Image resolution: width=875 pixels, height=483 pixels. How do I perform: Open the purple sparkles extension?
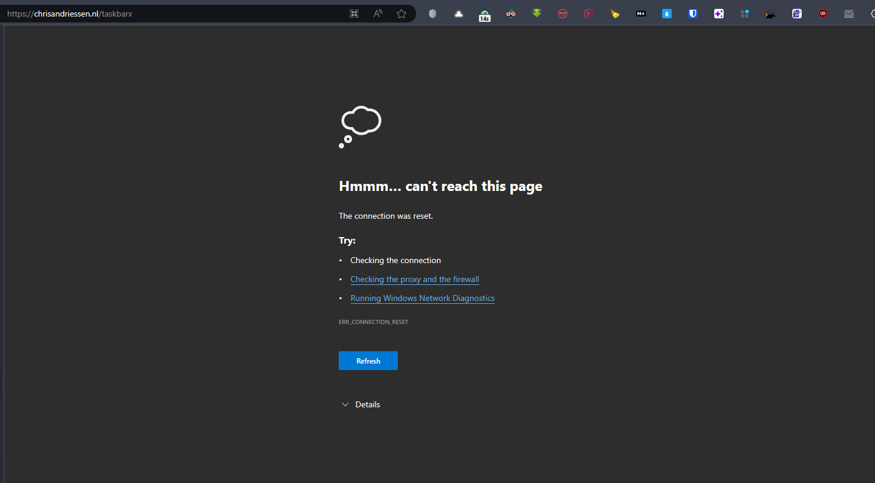tap(718, 13)
